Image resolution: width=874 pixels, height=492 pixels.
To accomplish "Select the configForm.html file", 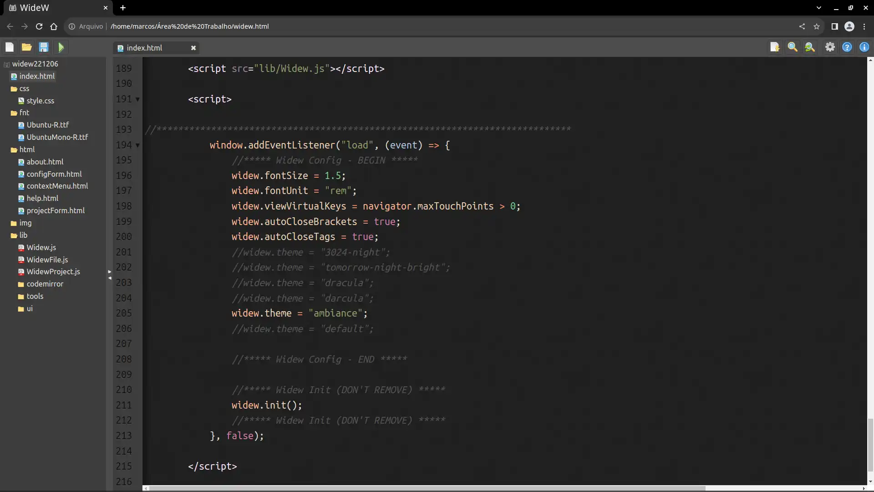I will tap(54, 174).
